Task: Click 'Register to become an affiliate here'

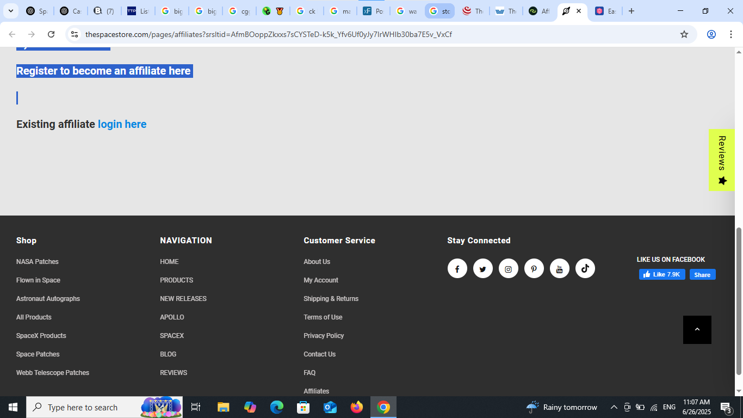Action: (103, 71)
